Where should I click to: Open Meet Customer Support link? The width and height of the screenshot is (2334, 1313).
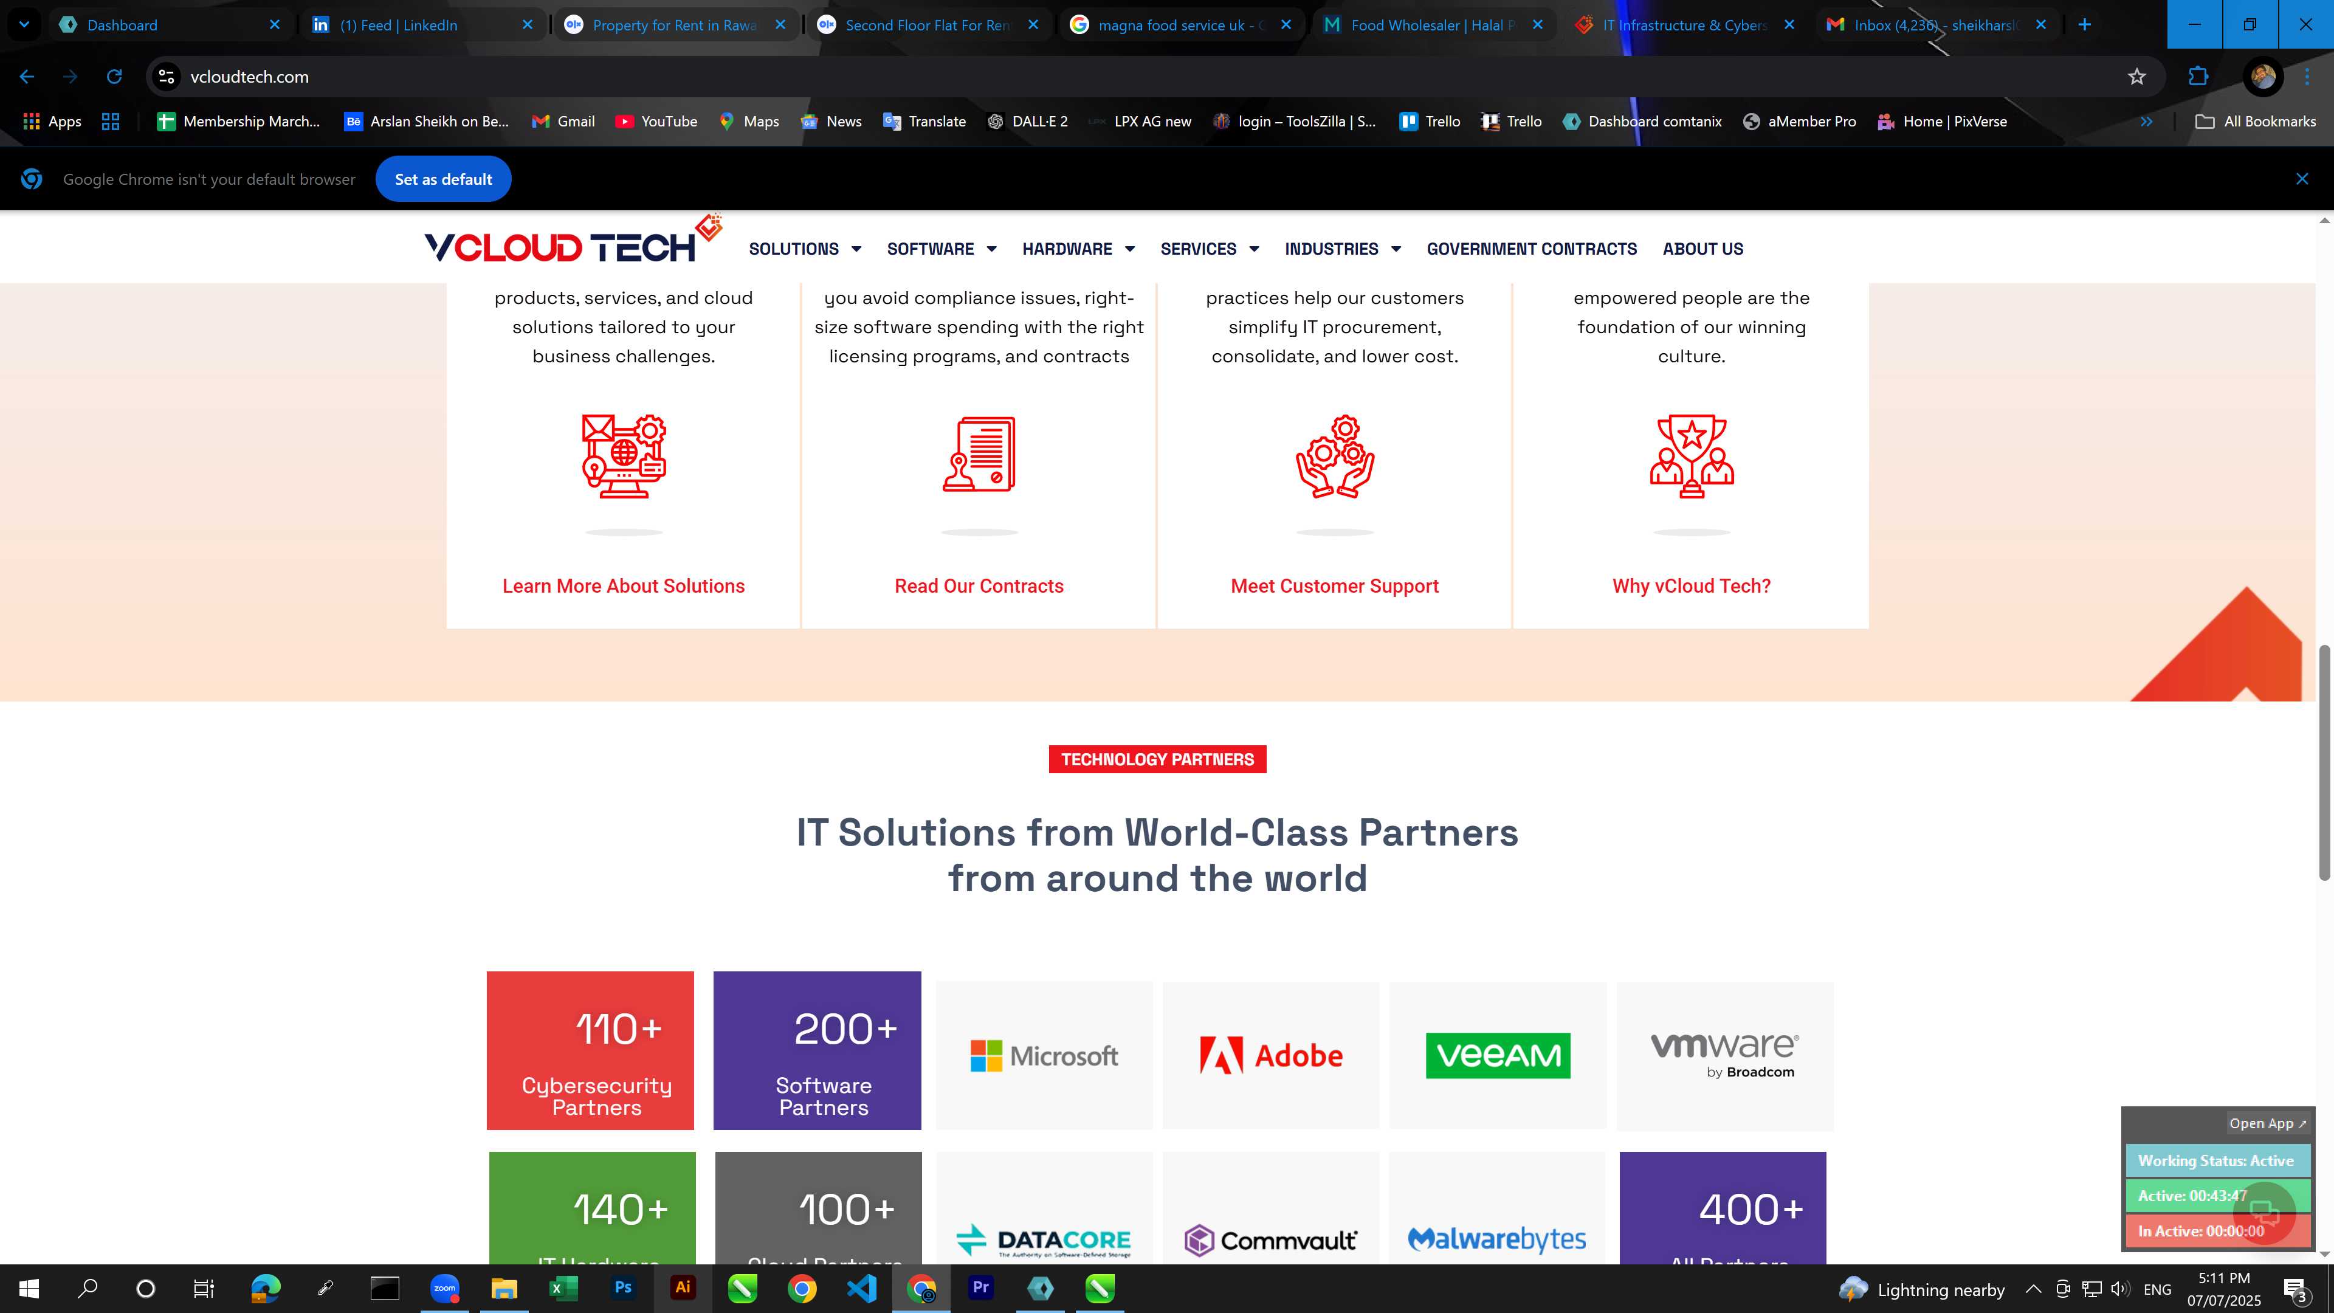1335,586
